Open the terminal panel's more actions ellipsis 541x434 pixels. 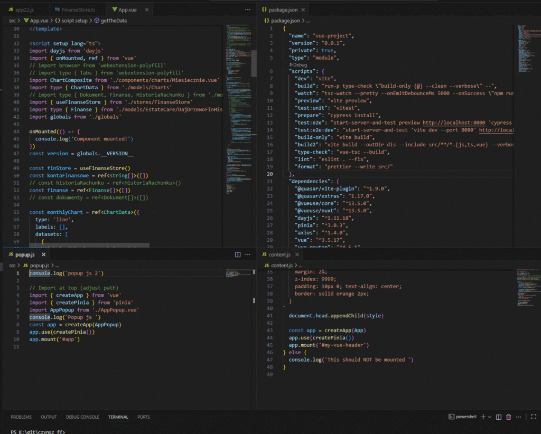click(518, 417)
